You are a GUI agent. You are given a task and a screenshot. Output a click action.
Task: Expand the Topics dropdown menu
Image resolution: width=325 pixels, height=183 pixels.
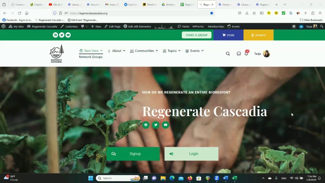coord(172,51)
